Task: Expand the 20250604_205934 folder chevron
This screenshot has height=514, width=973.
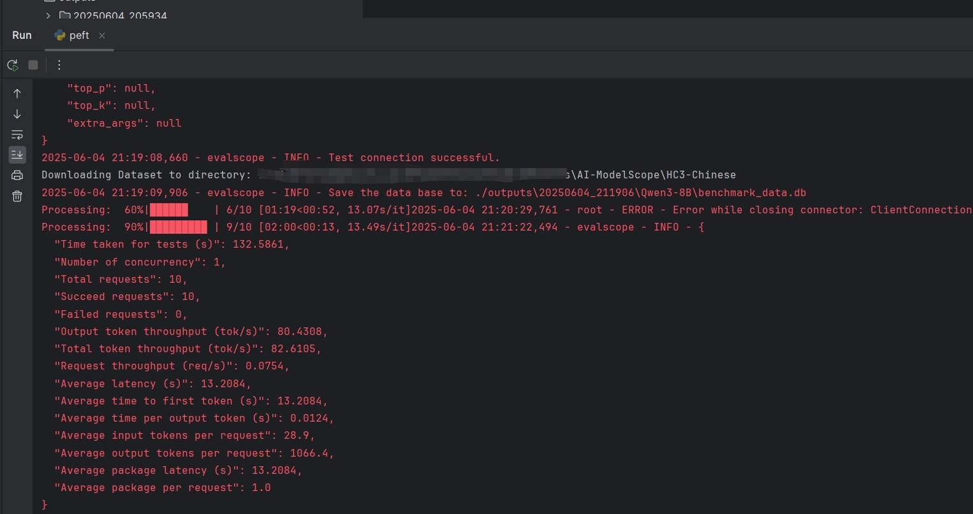Action: (48, 15)
